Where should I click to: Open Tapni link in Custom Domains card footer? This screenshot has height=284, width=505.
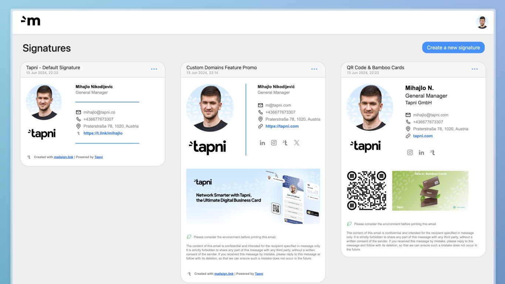click(x=259, y=274)
